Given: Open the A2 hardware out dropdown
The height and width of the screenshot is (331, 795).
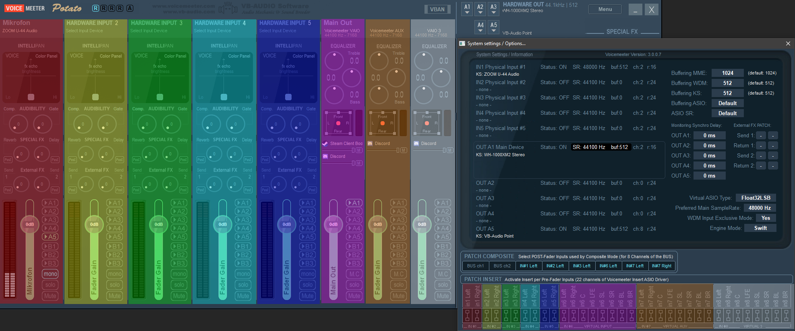Looking at the screenshot, I should click(480, 9).
